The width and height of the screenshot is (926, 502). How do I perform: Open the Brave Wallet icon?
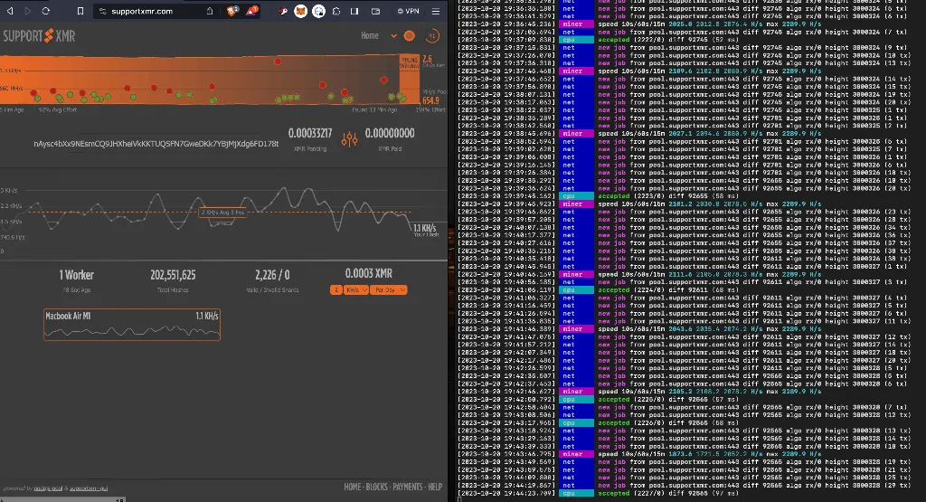click(375, 11)
